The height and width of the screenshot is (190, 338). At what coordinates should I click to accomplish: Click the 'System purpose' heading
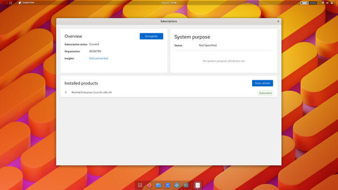coord(192,37)
